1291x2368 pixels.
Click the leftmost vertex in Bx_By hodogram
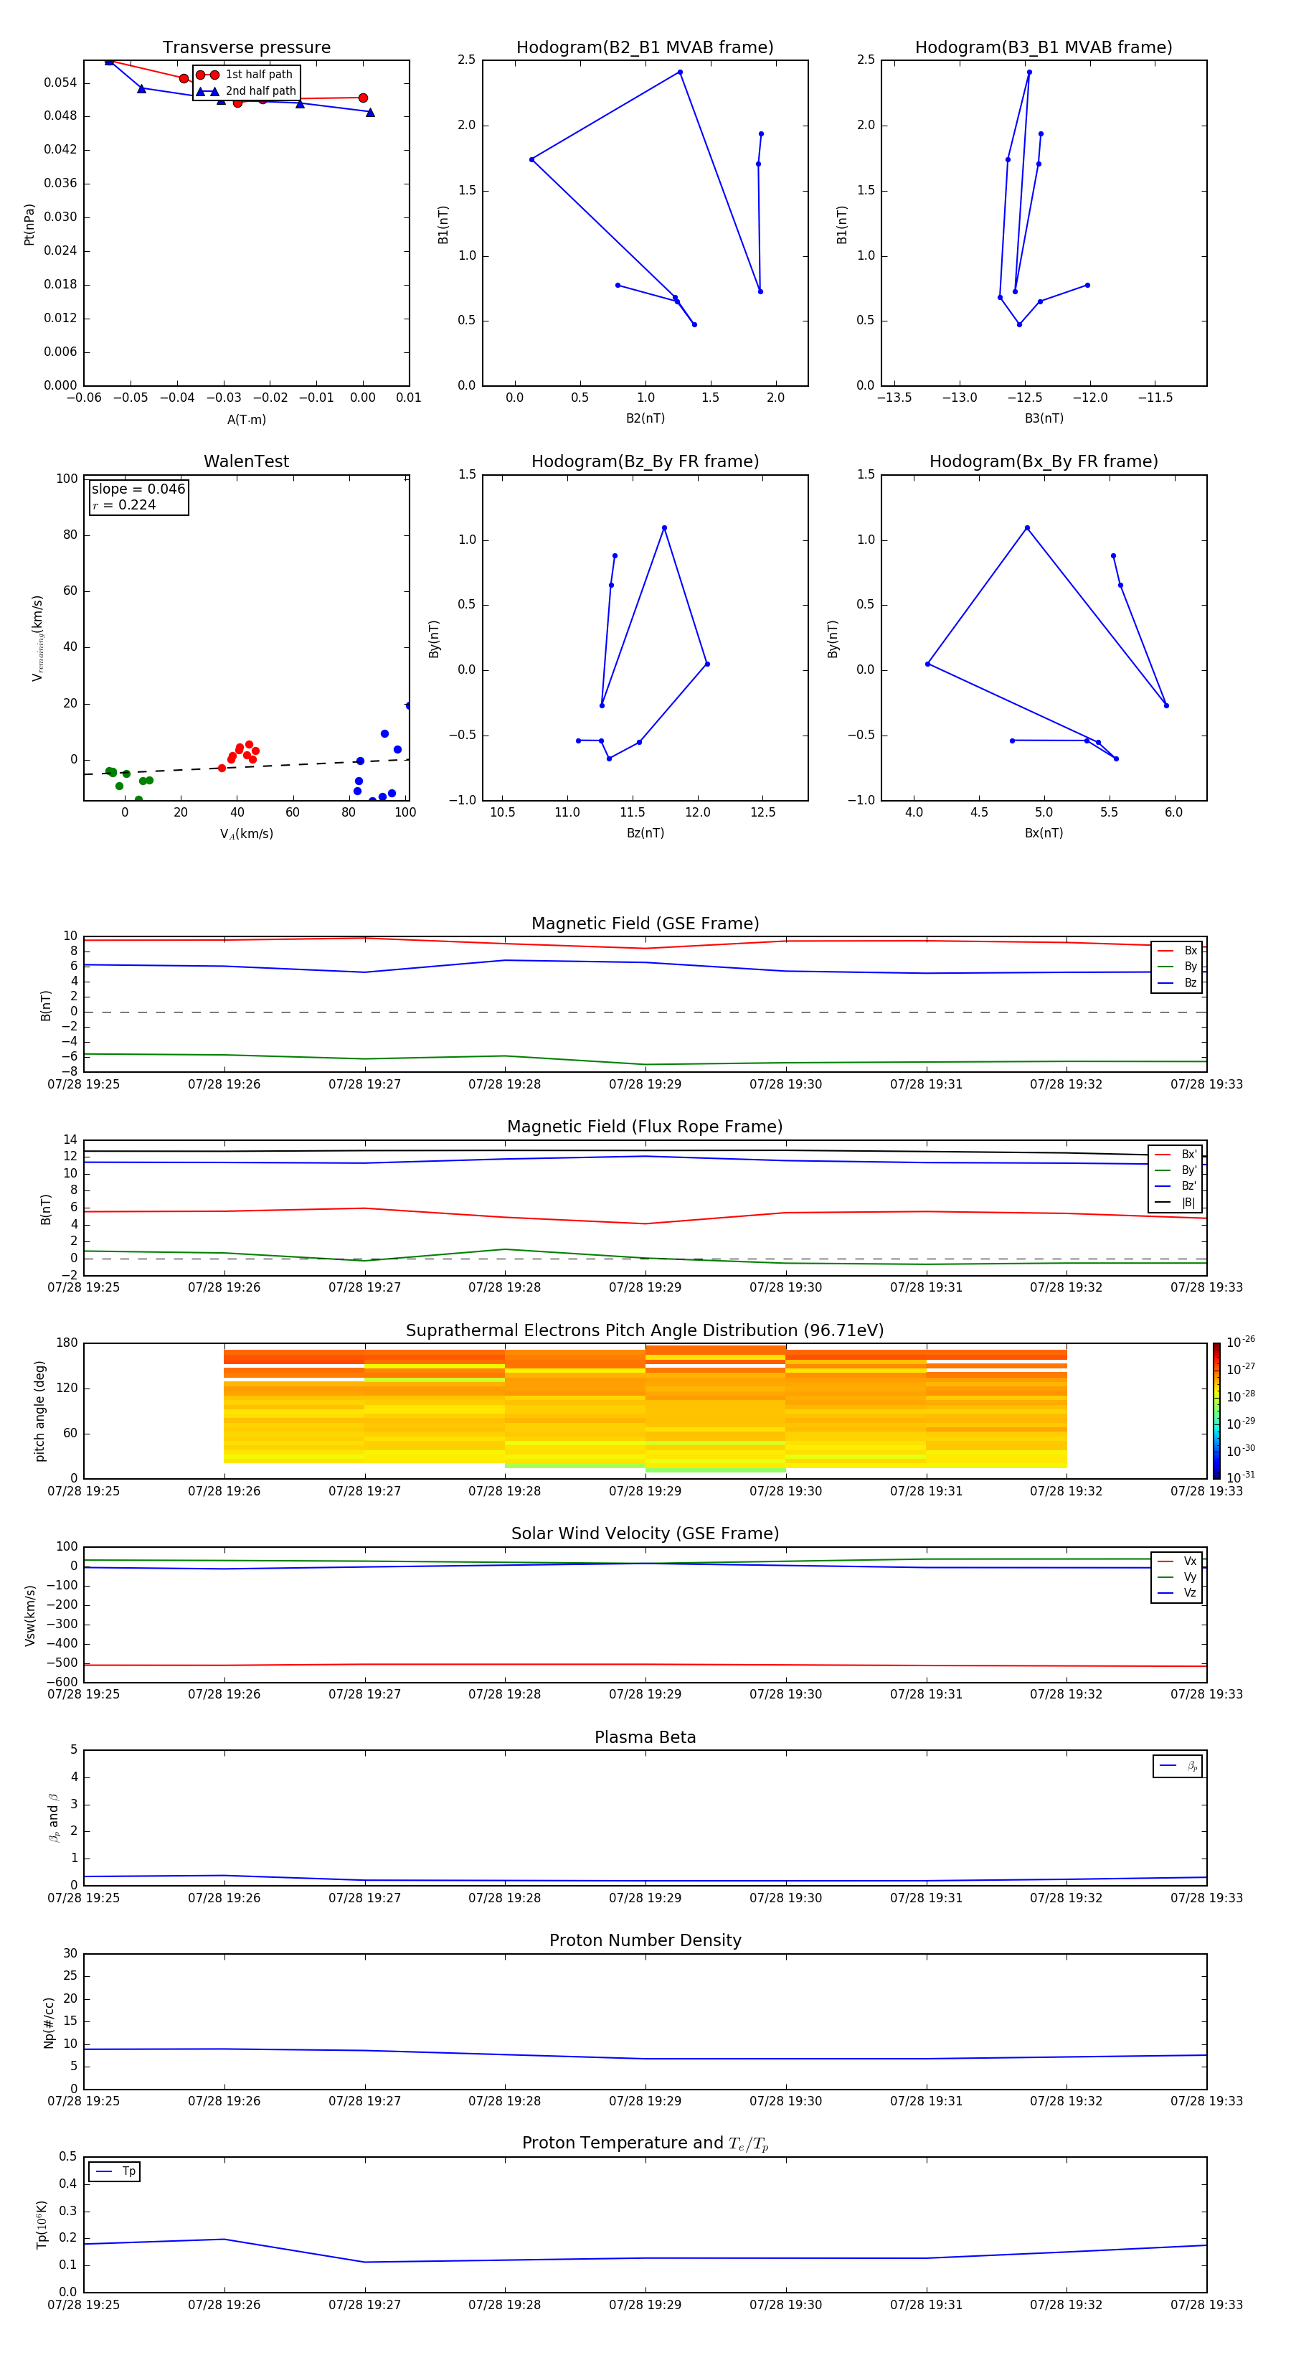(x=927, y=664)
